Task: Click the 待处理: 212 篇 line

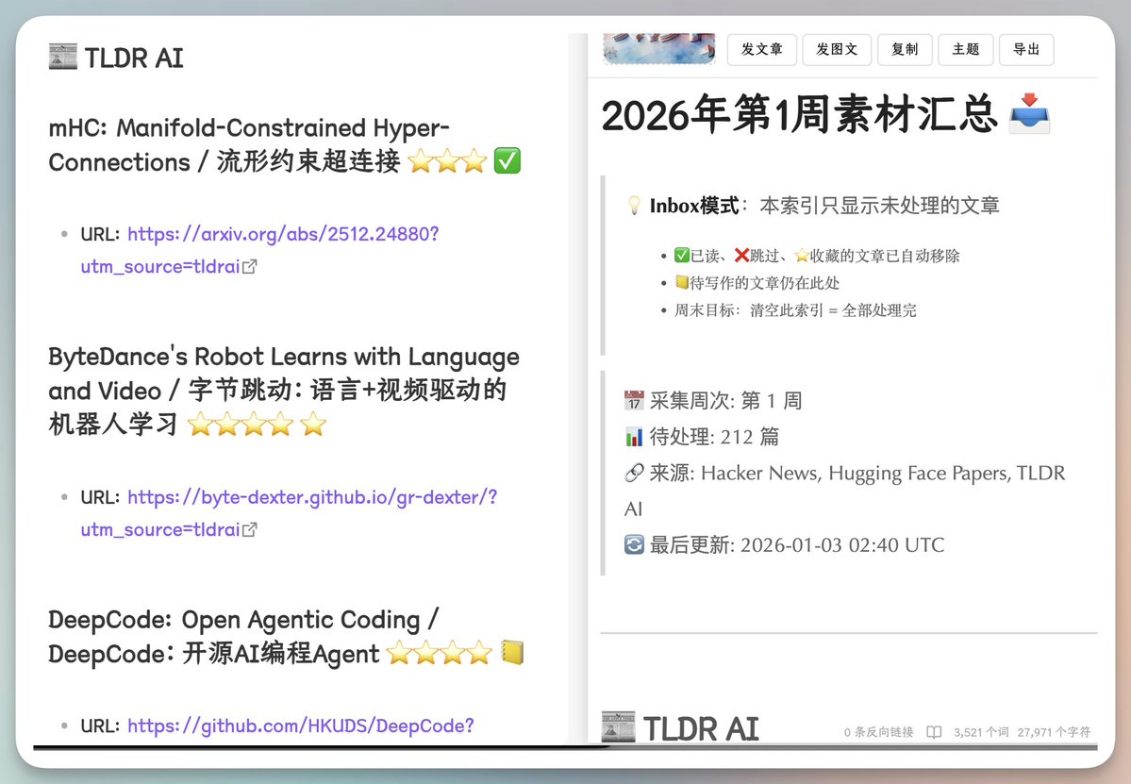Action: (702, 437)
